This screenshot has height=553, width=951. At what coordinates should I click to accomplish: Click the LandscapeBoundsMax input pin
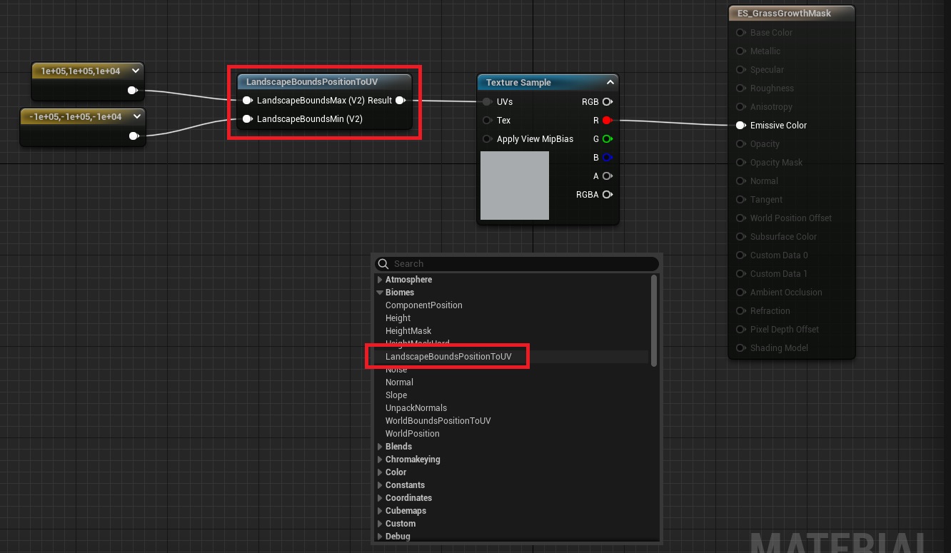point(247,101)
